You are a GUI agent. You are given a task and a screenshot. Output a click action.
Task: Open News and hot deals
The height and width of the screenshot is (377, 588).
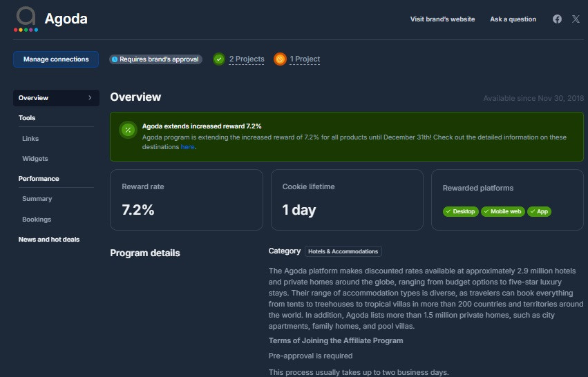(49, 240)
